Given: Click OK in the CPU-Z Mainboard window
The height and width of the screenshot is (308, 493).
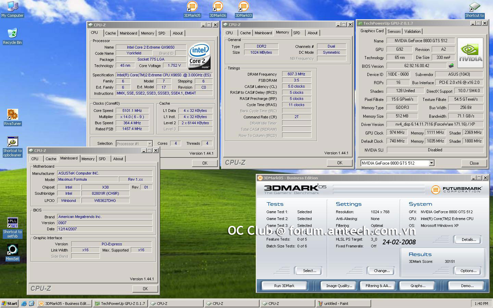Looking at the screenshot, I should [145, 289].
